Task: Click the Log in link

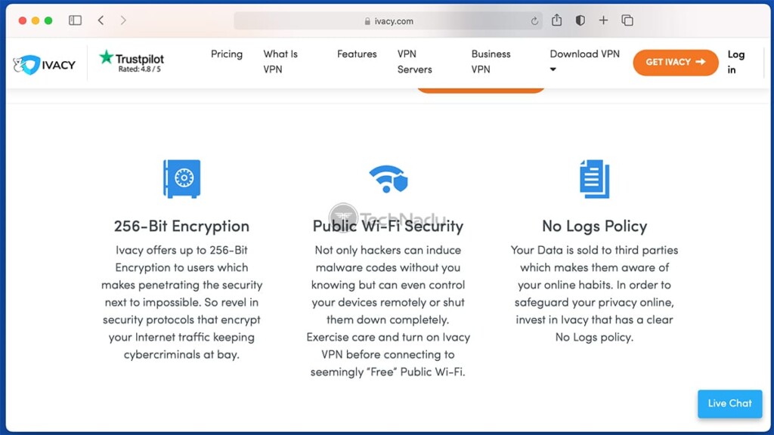Action: (735, 62)
